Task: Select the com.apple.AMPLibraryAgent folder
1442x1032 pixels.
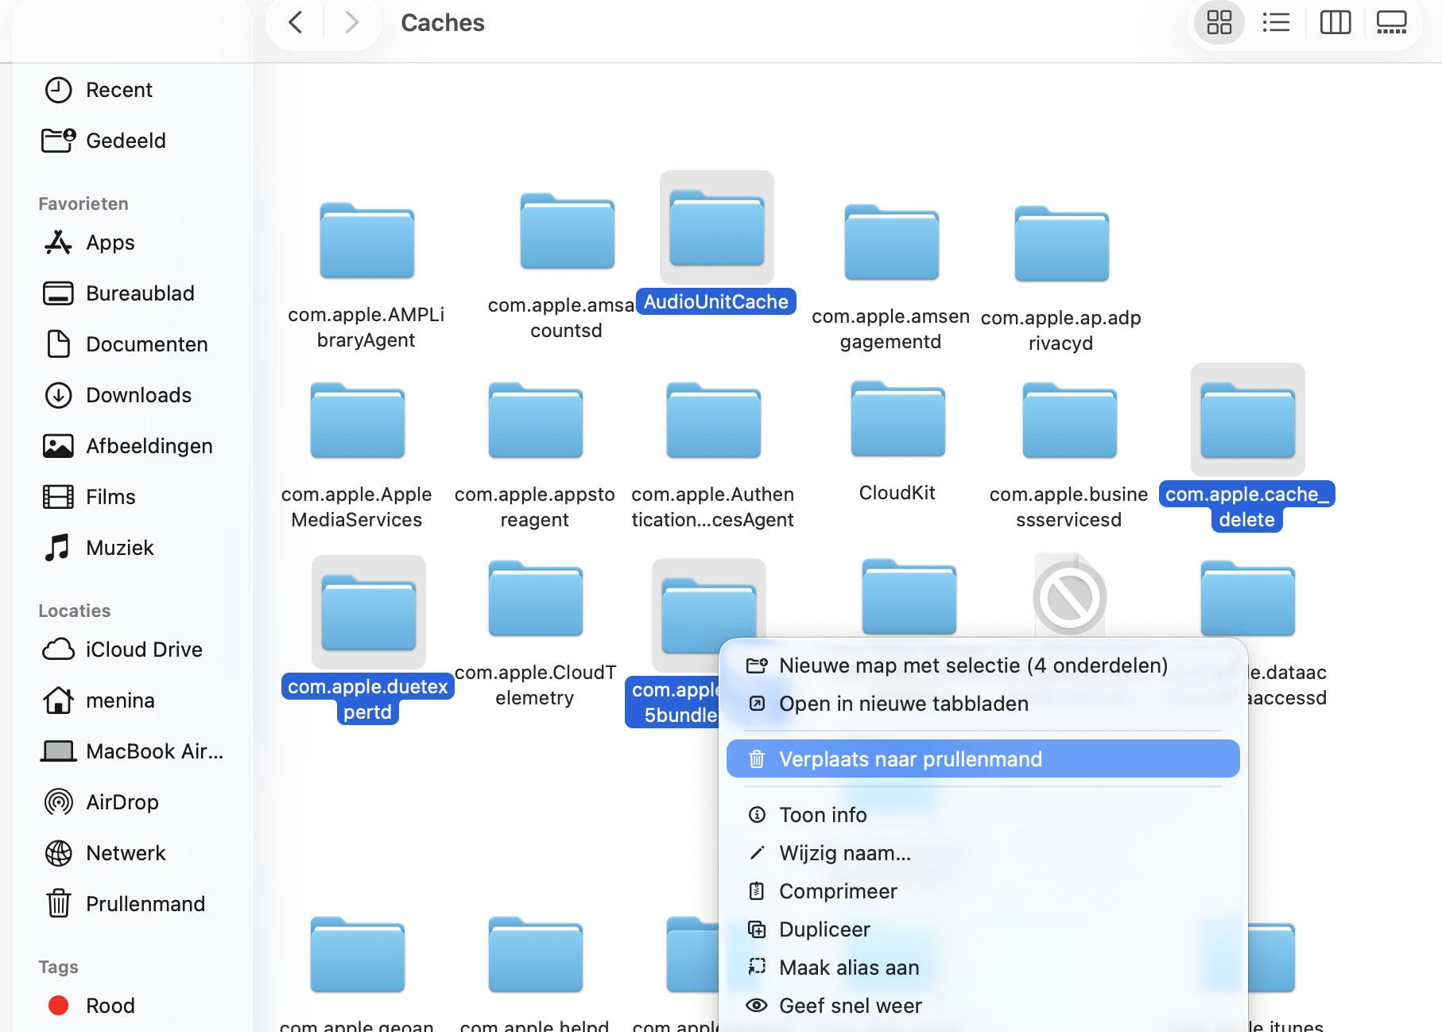Action: click(366, 240)
